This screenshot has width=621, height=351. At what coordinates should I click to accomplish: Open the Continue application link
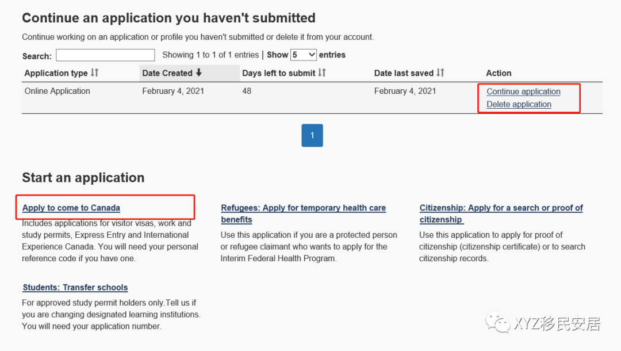[523, 91]
